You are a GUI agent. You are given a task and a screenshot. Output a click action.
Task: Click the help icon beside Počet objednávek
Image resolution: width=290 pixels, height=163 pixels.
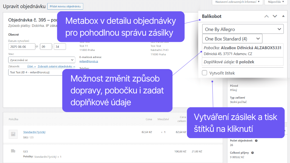point(256,141)
